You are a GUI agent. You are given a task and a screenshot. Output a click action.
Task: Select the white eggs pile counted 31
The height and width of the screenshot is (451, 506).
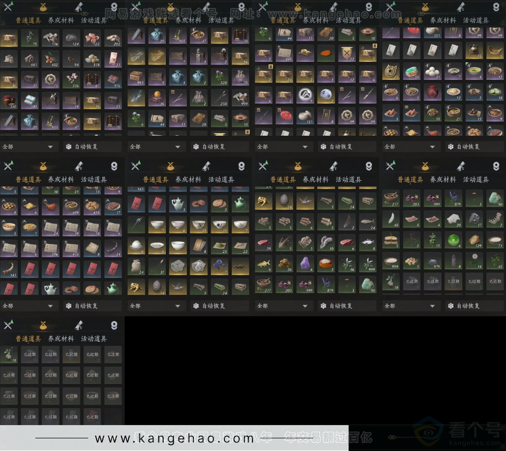433,71
